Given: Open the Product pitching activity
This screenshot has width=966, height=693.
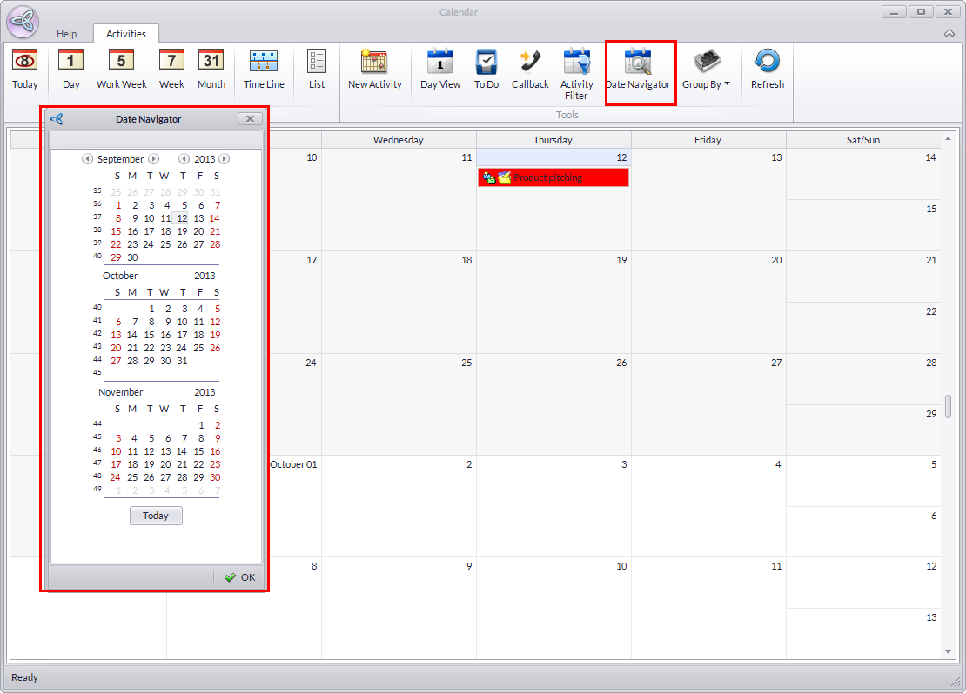Looking at the screenshot, I should pyautogui.click(x=553, y=178).
